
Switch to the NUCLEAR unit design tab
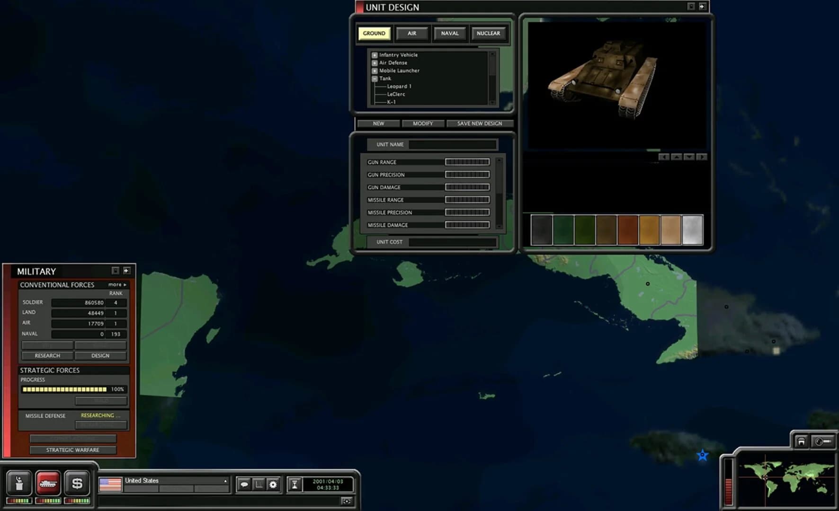click(489, 34)
